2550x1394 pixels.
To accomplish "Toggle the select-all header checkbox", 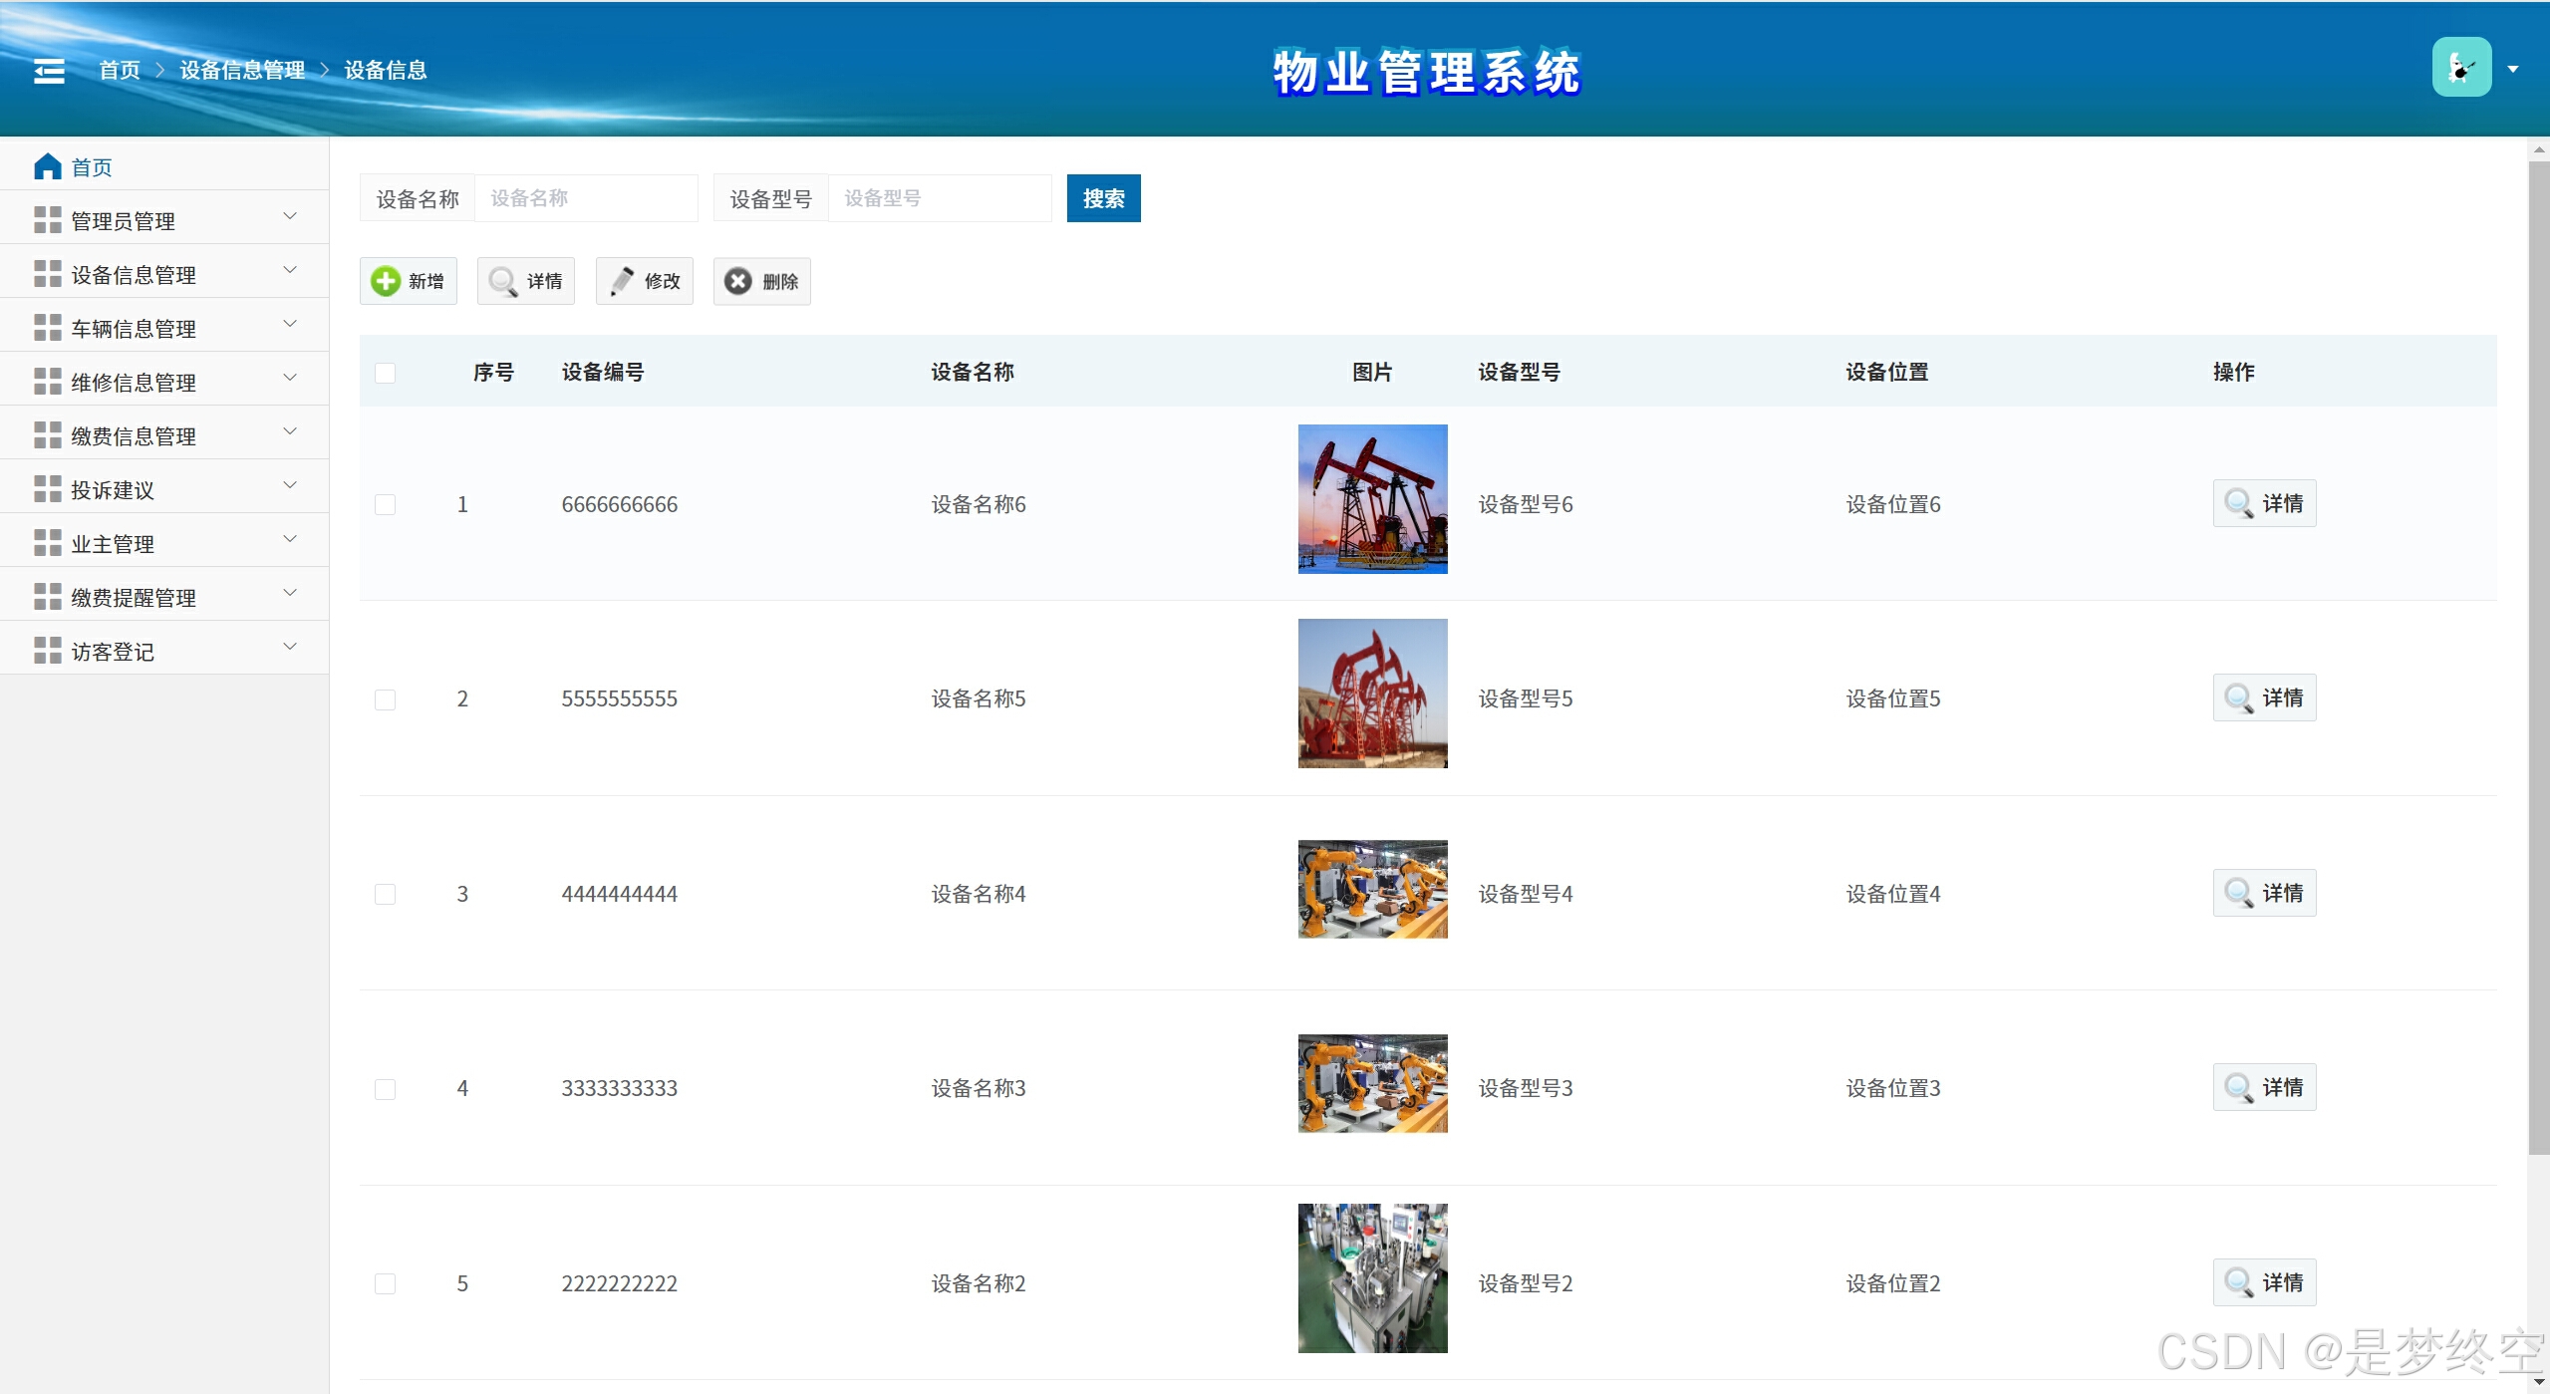I will pos(386,373).
